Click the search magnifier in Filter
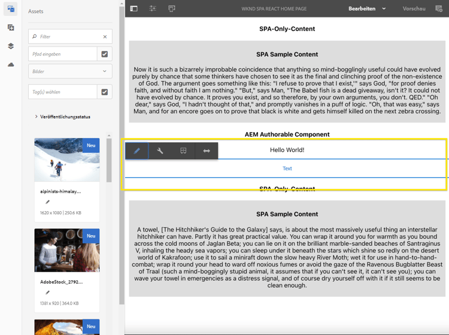Viewport: 449px width, 335px height. coord(35,36)
